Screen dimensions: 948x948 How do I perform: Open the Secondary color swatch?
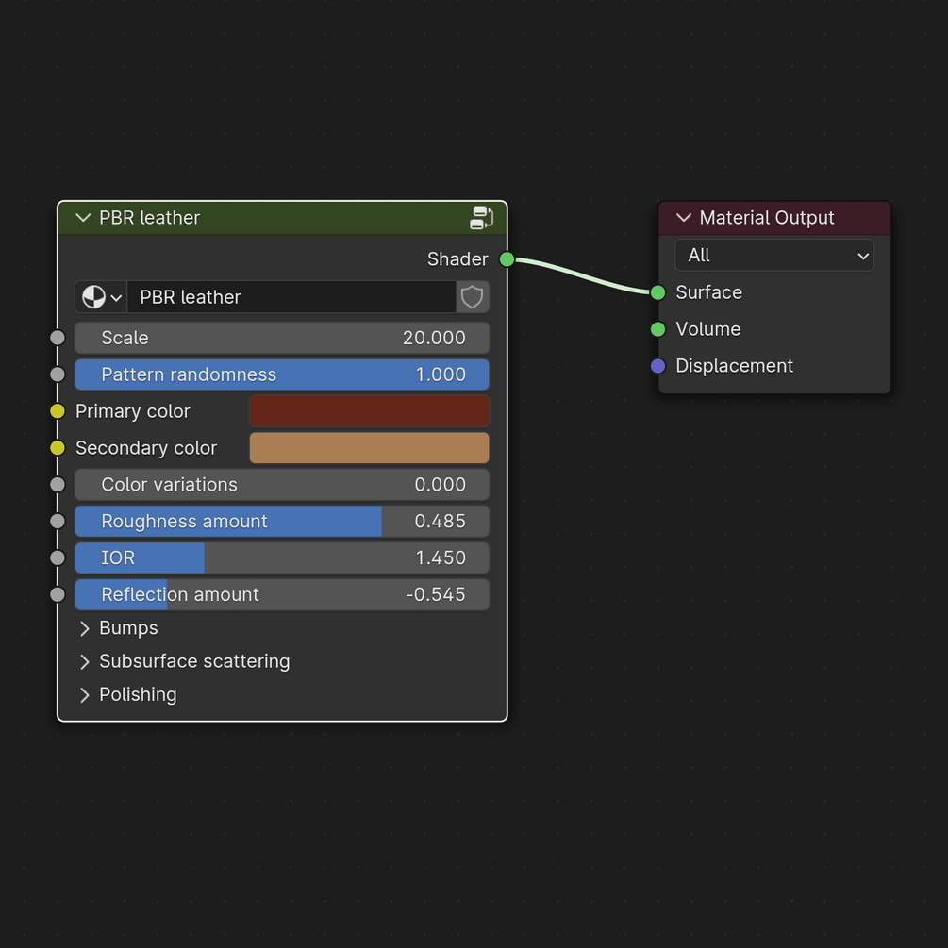pyautogui.click(x=369, y=448)
